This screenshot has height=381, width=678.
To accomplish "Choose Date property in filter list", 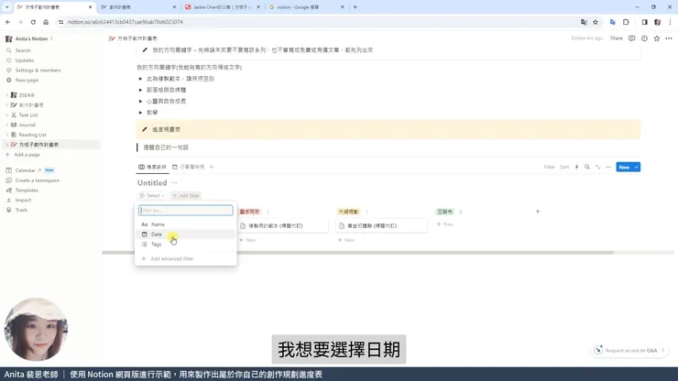I will pyautogui.click(x=185, y=234).
